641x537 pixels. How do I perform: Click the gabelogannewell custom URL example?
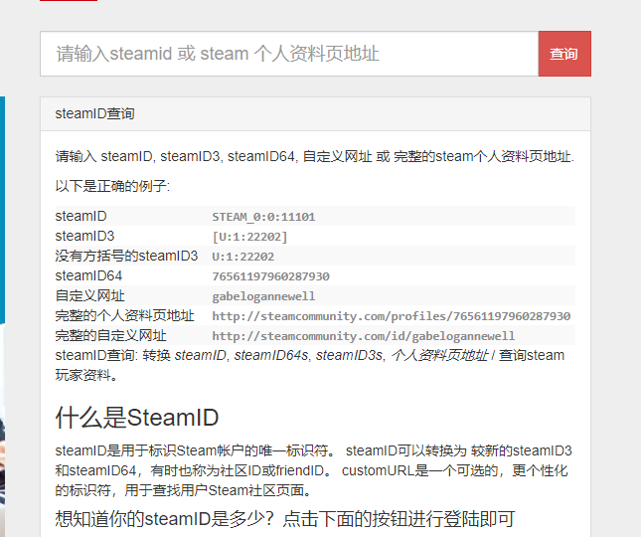pyautogui.click(x=263, y=295)
